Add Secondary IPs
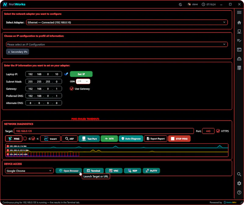The height and width of the screenshot is (205, 244). tap(18, 52)
